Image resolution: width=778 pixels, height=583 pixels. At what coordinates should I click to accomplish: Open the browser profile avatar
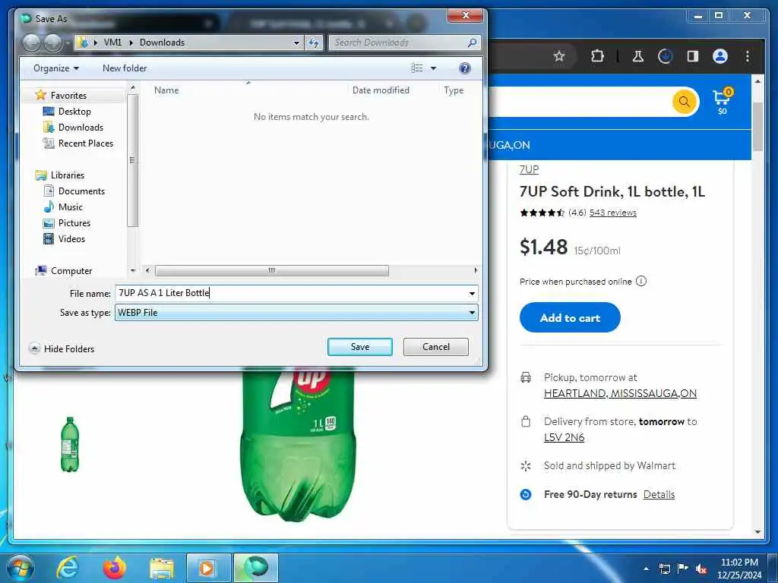[720, 56]
